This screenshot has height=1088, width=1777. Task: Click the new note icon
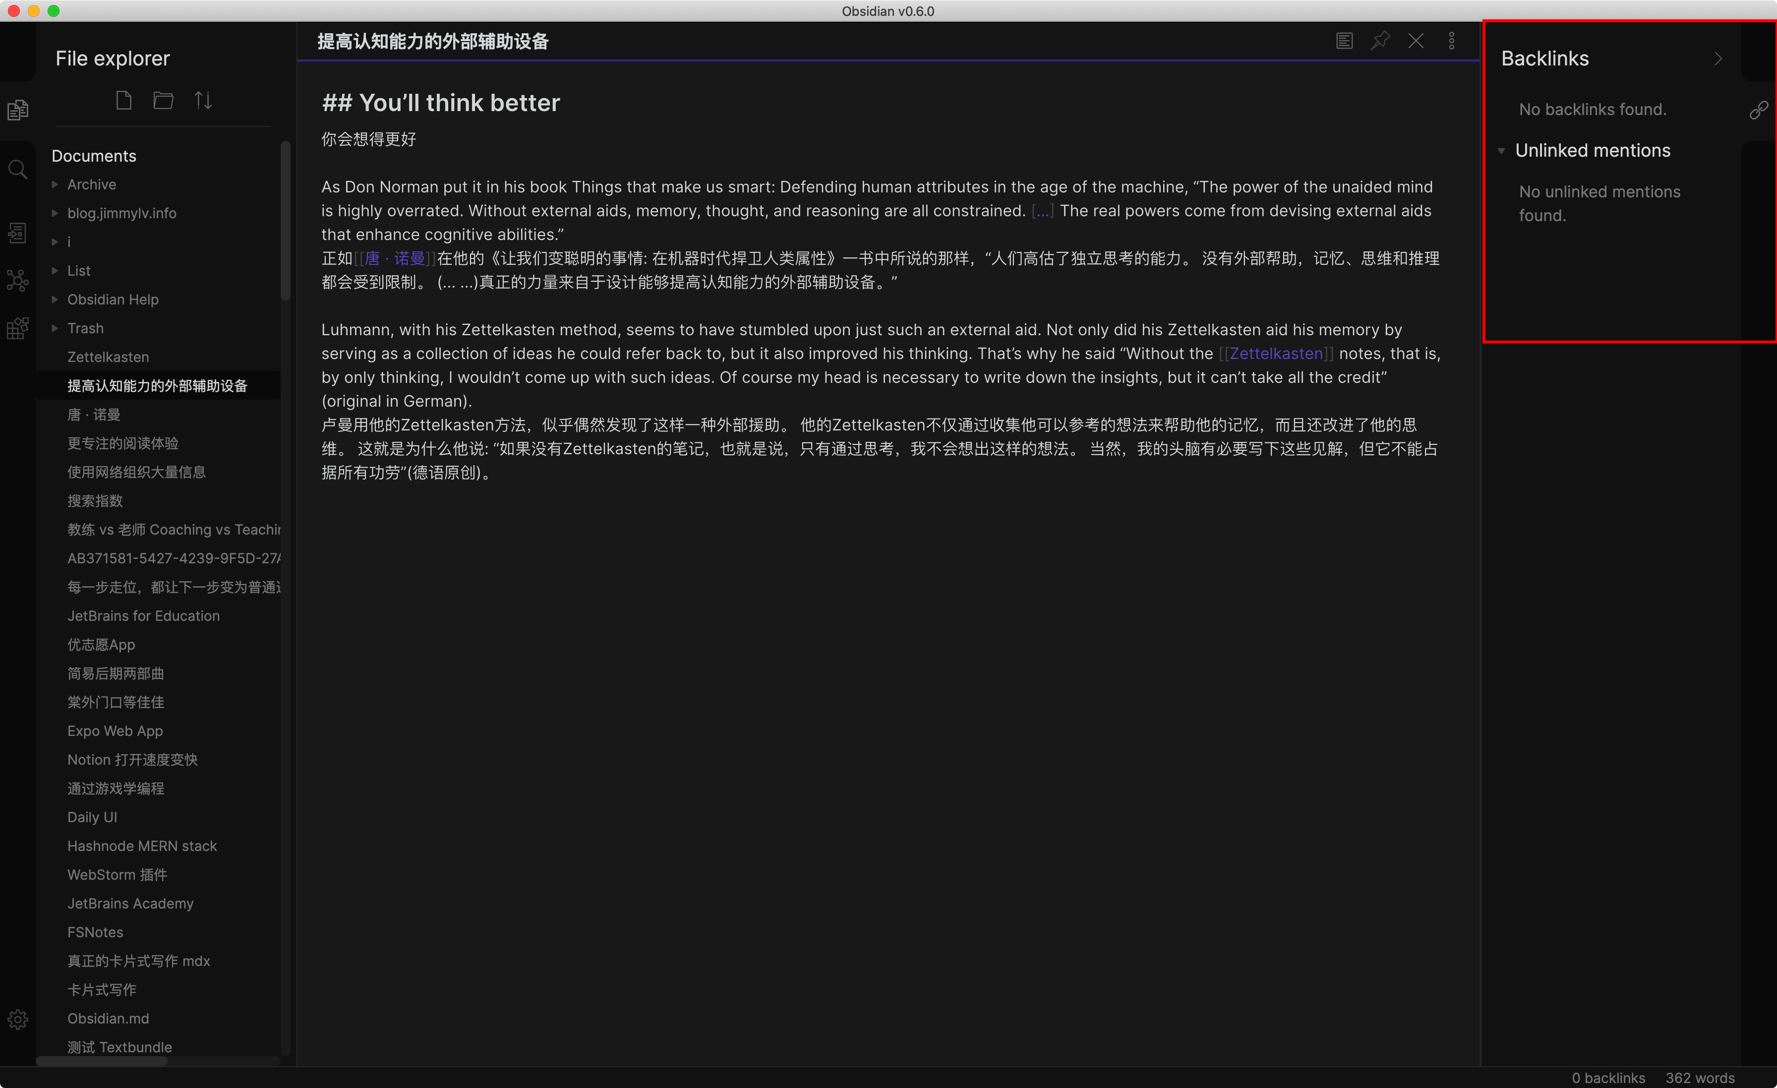click(x=123, y=100)
